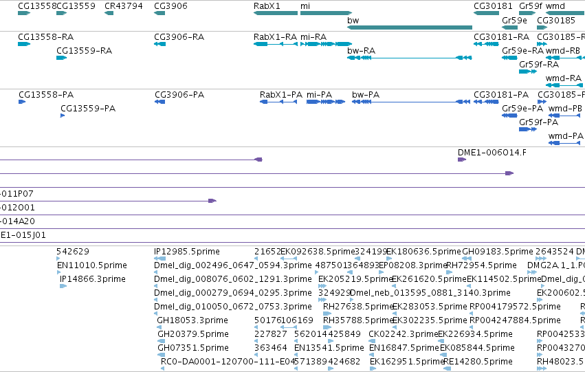Select the EN16847.5prime EST label
The width and height of the screenshot is (585, 372).
tap(404, 349)
